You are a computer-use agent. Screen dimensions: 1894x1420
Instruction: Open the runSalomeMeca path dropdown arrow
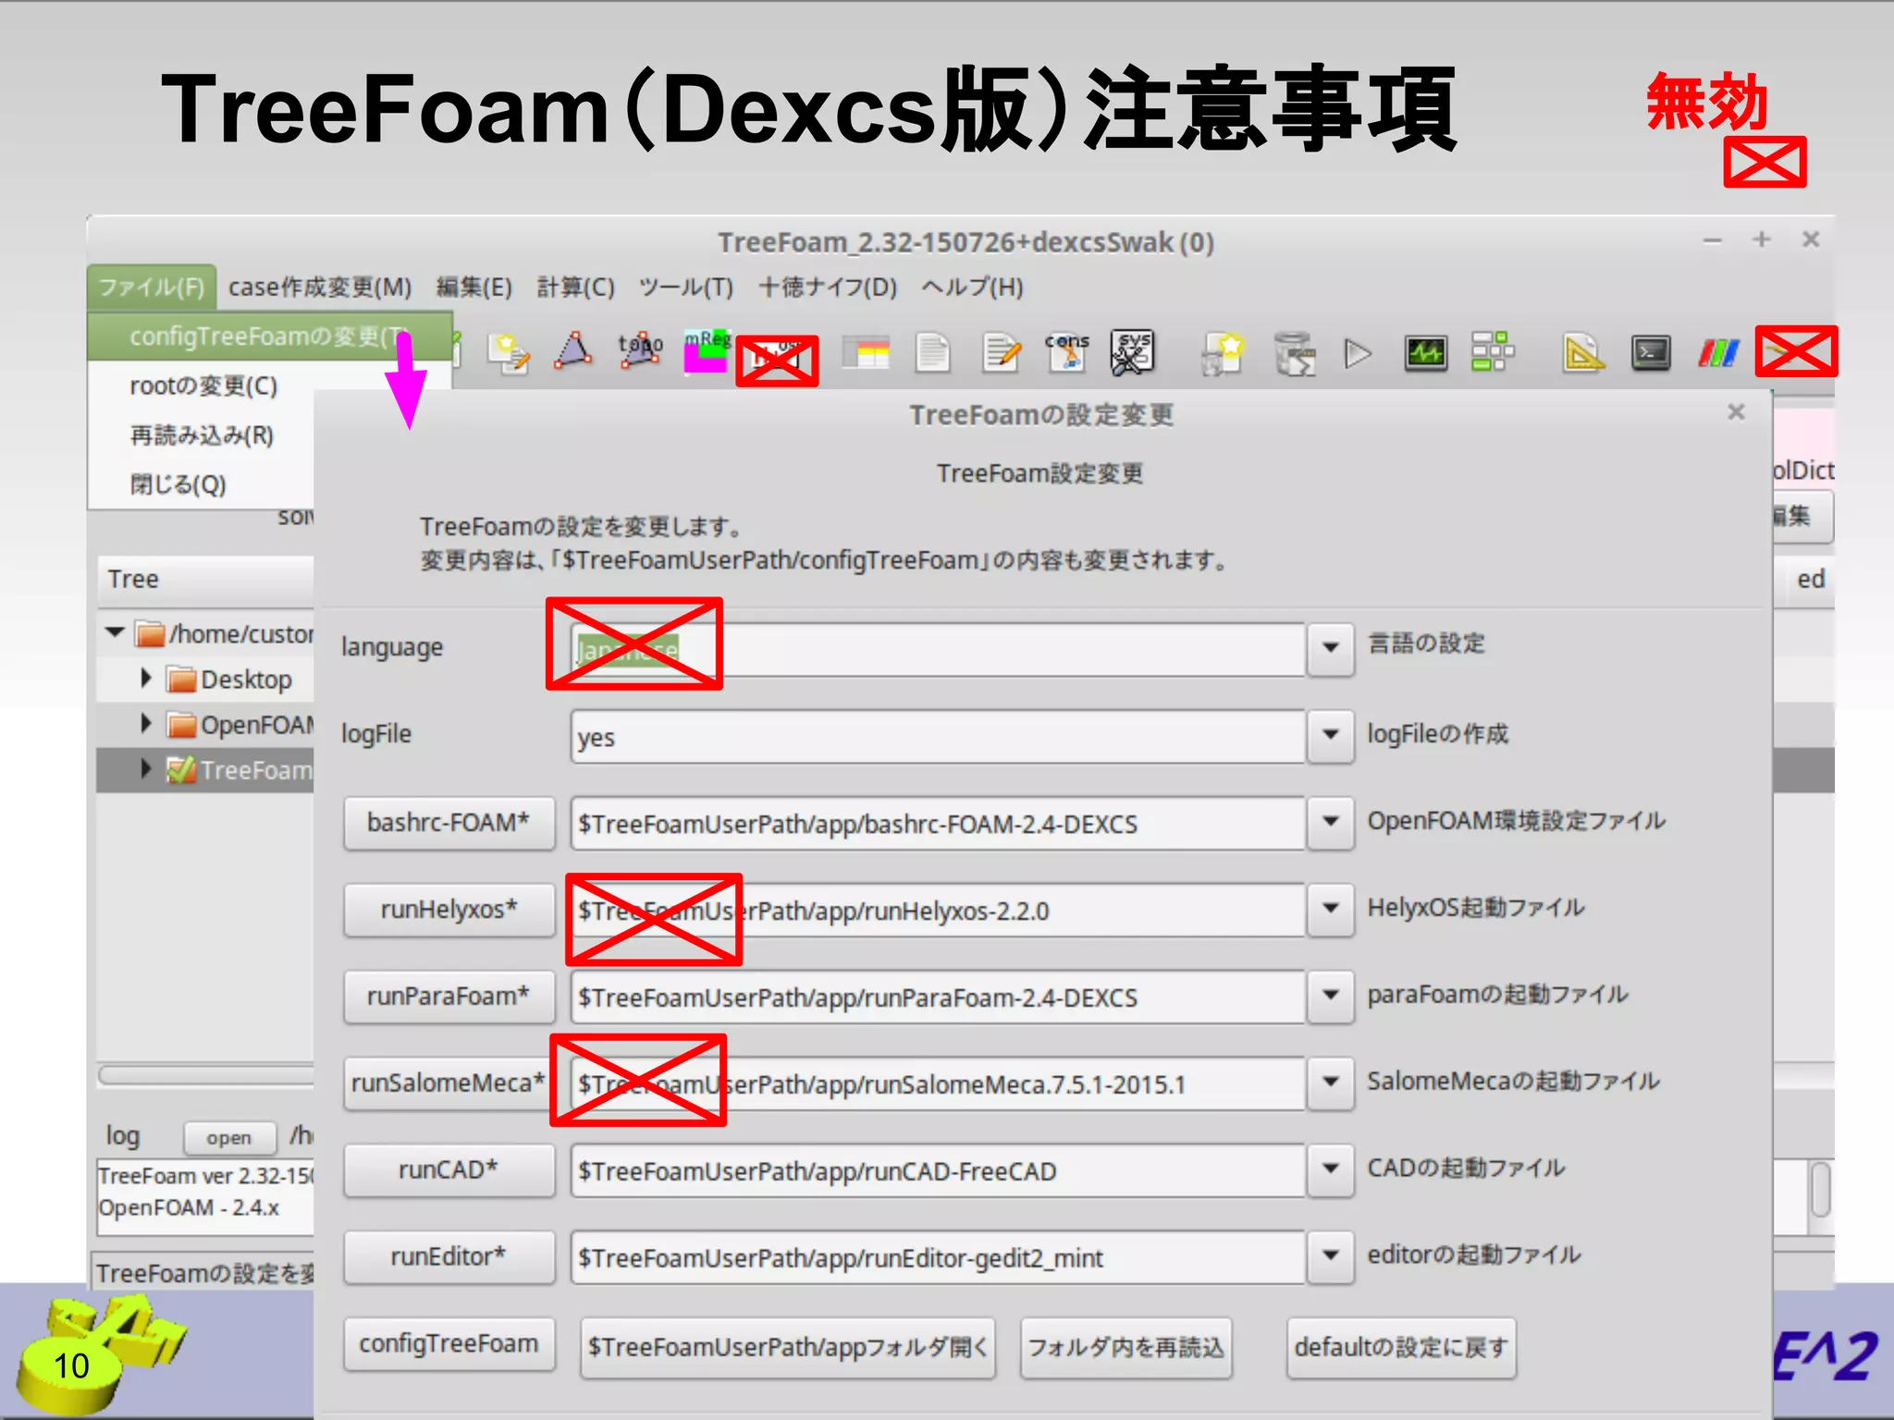(1331, 1083)
